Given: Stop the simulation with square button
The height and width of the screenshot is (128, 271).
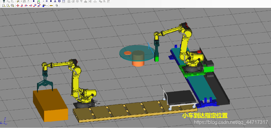Looking at the screenshot, I should [x=51, y=1].
